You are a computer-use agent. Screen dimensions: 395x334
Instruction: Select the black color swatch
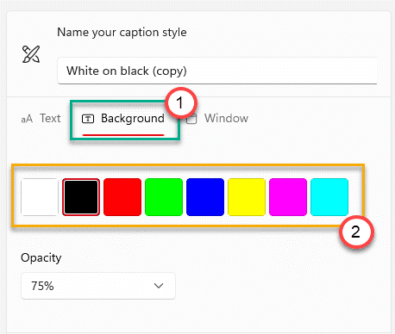(x=81, y=197)
